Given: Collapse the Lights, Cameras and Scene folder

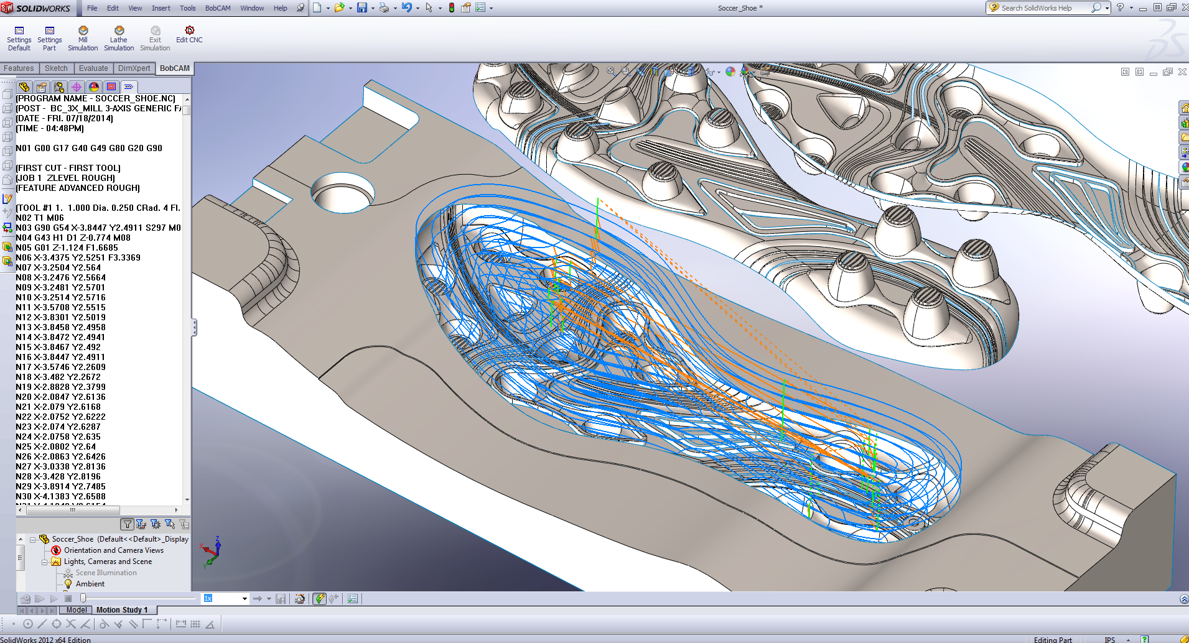Looking at the screenshot, I should click(44, 562).
